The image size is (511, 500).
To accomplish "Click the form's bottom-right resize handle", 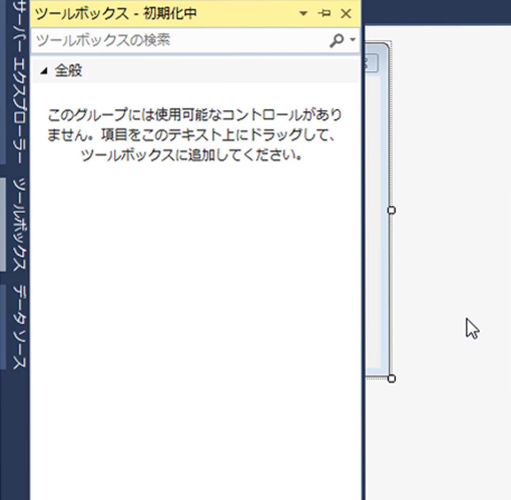I will [x=391, y=379].
